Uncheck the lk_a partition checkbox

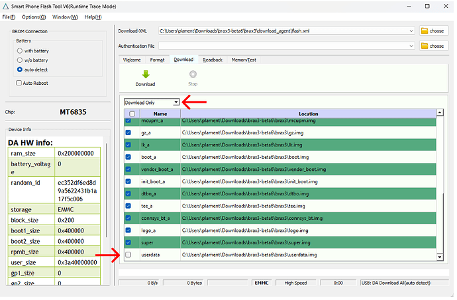tap(128, 145)
